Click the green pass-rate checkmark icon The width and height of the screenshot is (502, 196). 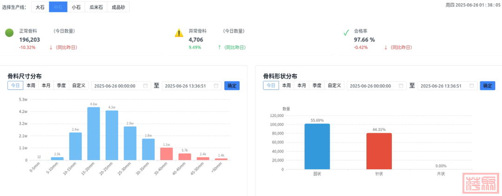tap(346, 33)
